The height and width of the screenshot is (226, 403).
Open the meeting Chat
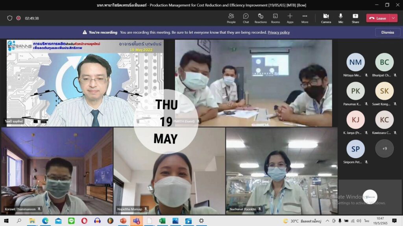click(246, 18)
